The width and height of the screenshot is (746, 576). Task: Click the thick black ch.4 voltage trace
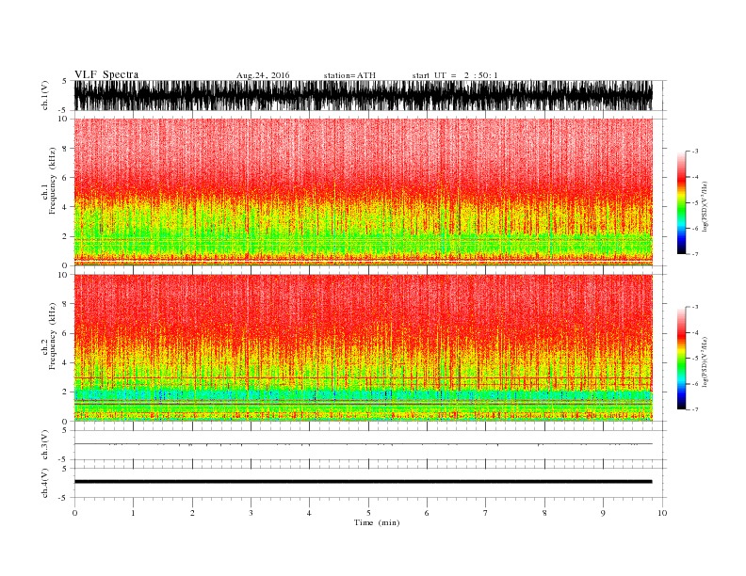[363, 482]
